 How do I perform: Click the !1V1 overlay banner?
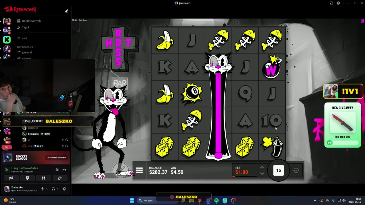click(343, 91)
